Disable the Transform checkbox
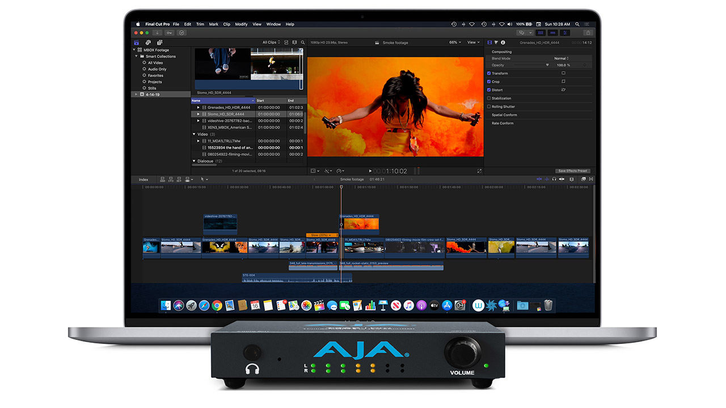Viewport: 726px width, 408px height. [x=489, y=73]
